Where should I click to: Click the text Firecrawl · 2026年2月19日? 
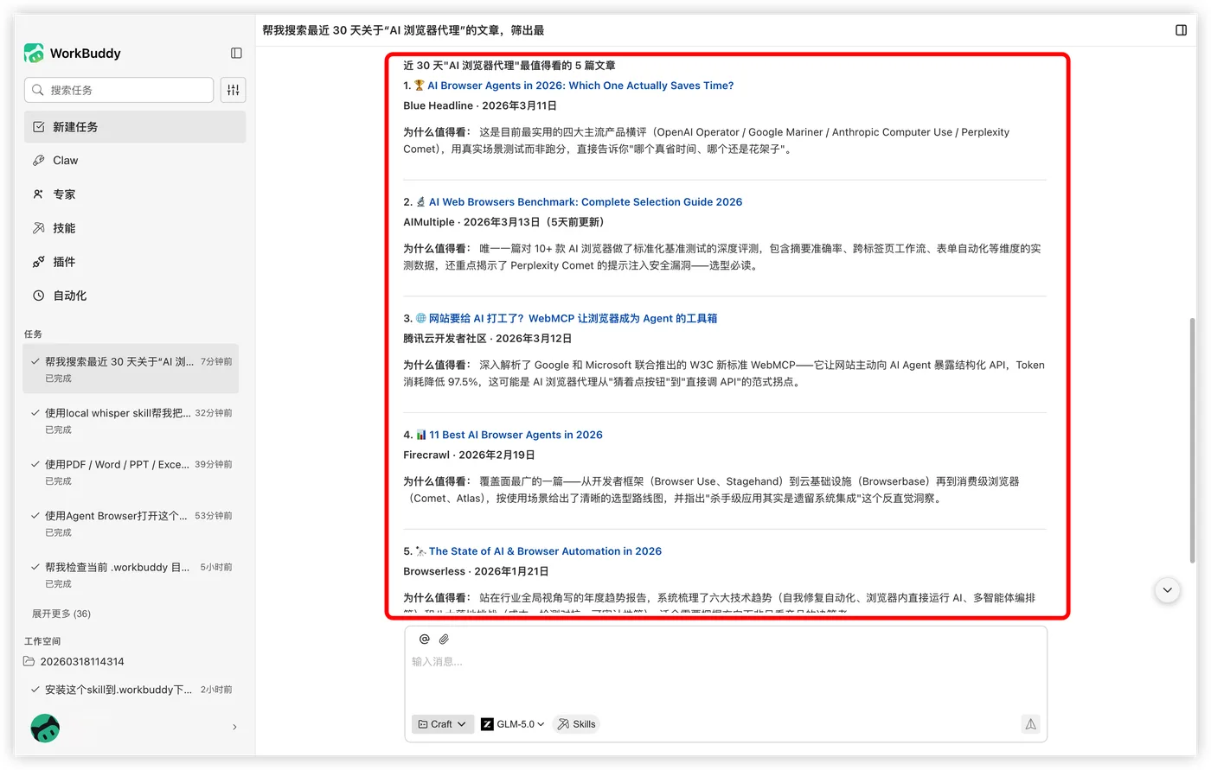pyautogui.click(x=469, y=455)
